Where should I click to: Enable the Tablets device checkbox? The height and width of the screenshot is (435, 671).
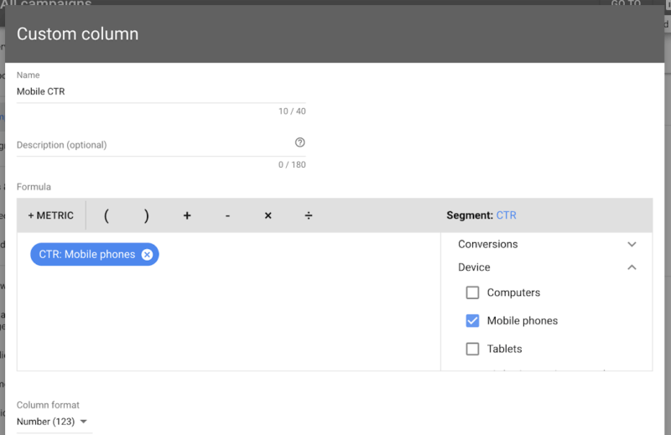[x=472, y=349]
